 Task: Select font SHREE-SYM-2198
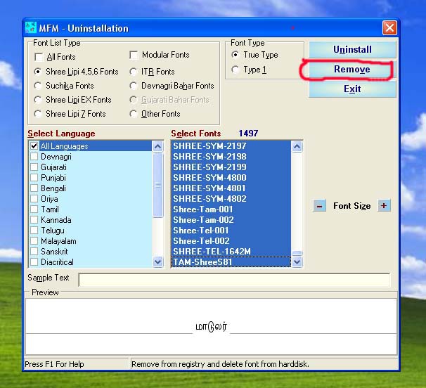tap(231, 157)
